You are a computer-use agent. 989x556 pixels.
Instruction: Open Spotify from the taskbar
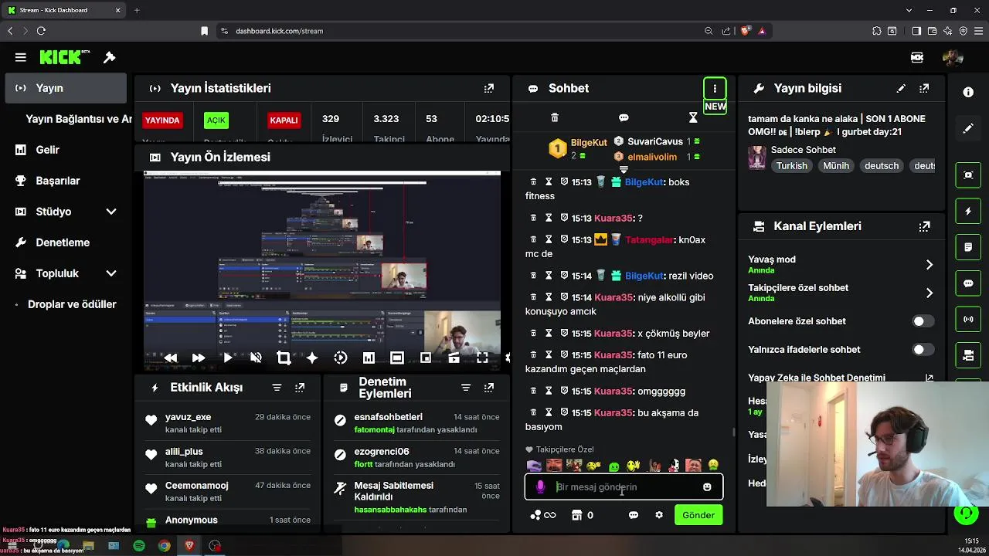pyautogui.click(x=139, y=546)
